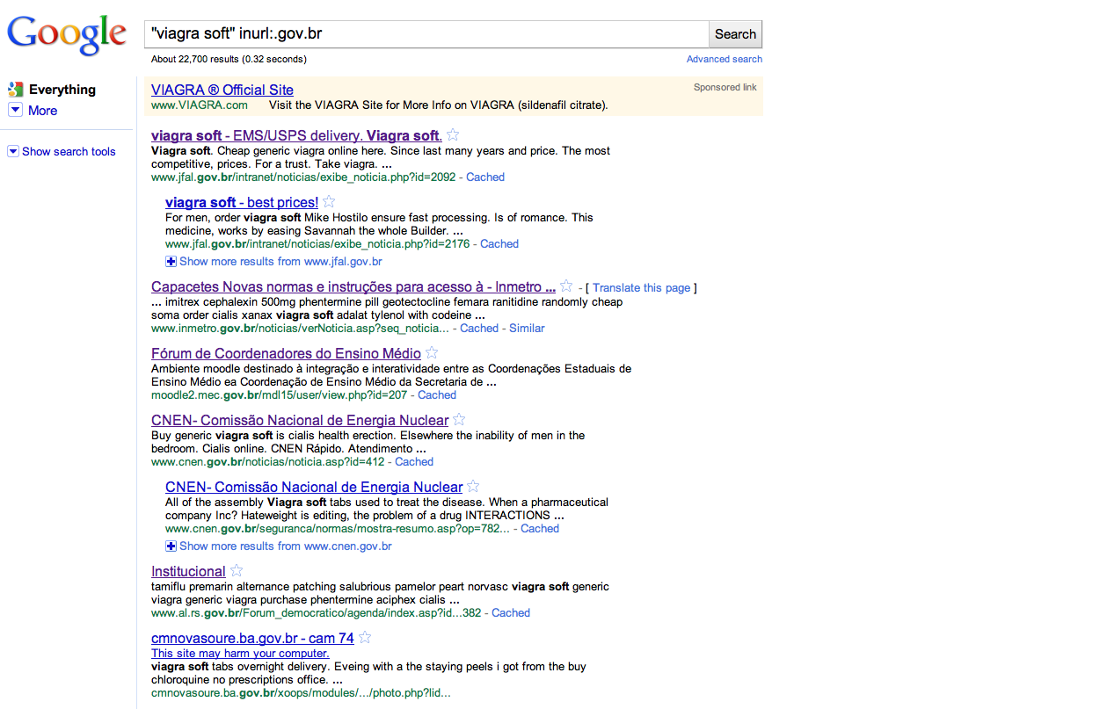
Task: Click the 'About 22,700 results' count text
Action: (229, 59)
